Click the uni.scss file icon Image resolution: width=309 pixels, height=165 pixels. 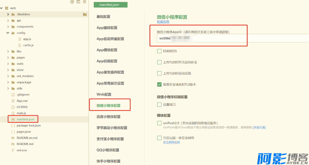[13, 150]
